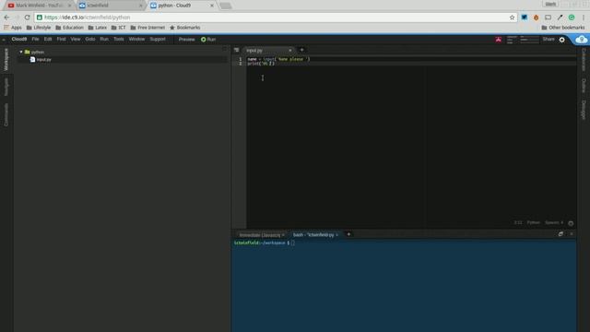Open the Edit menu

point(48,39)
